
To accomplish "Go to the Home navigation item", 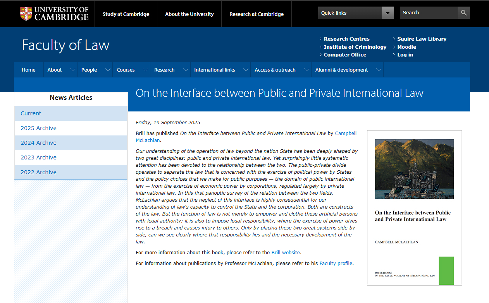I will 29,70.
